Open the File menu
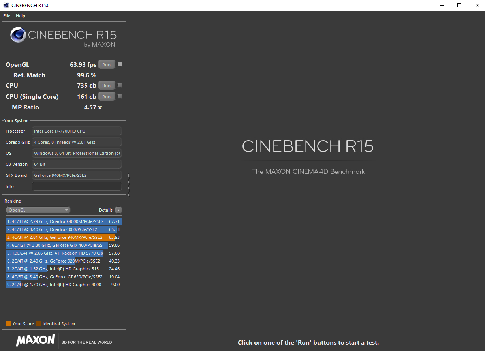485x351 pixels. tap(7, 16)
